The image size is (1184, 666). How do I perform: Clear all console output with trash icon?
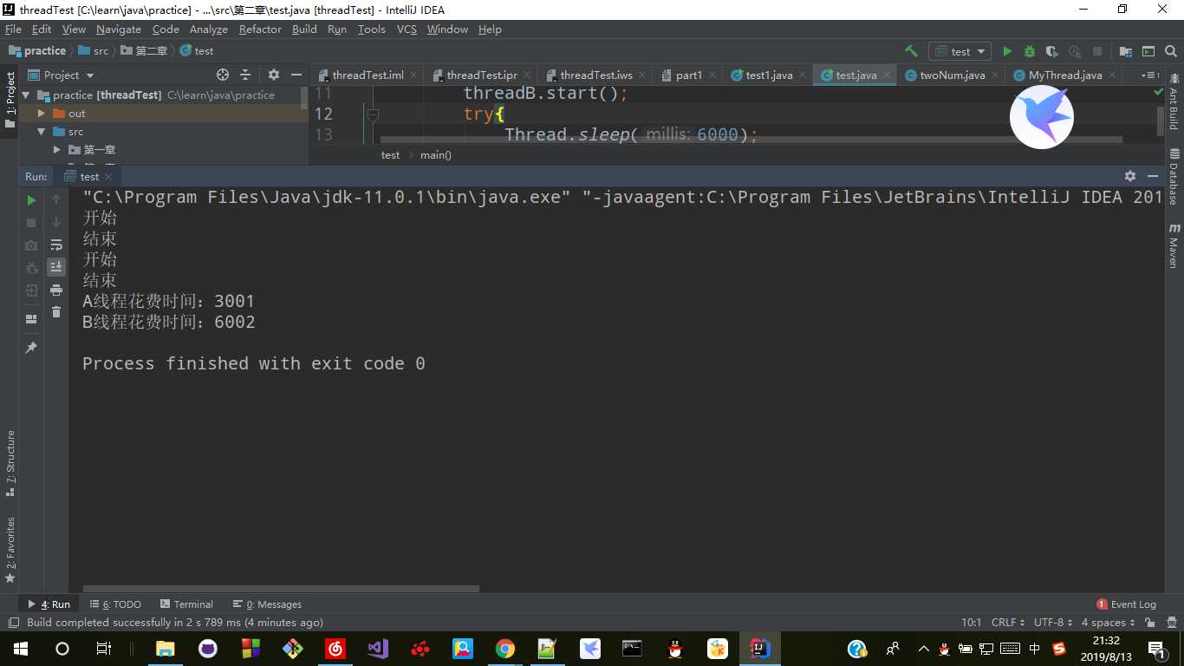(56, 312)
